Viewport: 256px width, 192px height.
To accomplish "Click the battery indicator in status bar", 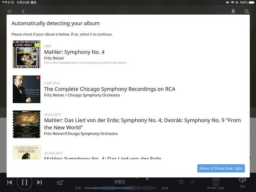I will (x=251, y=2).
